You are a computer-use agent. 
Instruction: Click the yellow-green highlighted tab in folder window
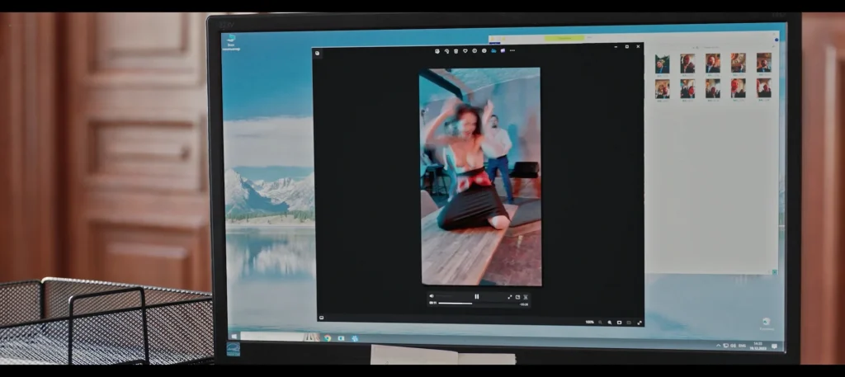pyautogui.click(x=564, y=38)
